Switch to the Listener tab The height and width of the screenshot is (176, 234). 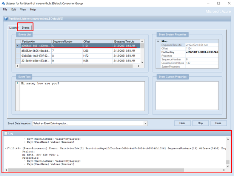(x=13, y=28)
